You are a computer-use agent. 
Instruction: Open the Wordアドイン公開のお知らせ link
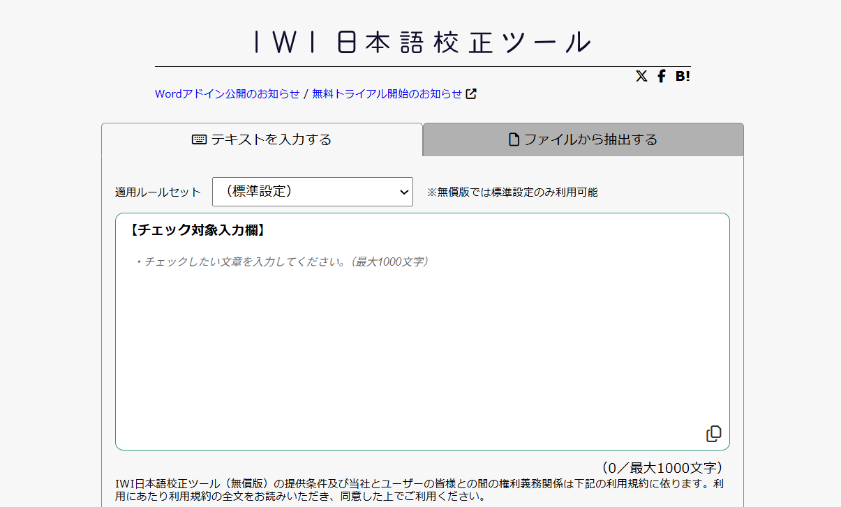click(x=228, y=93)
